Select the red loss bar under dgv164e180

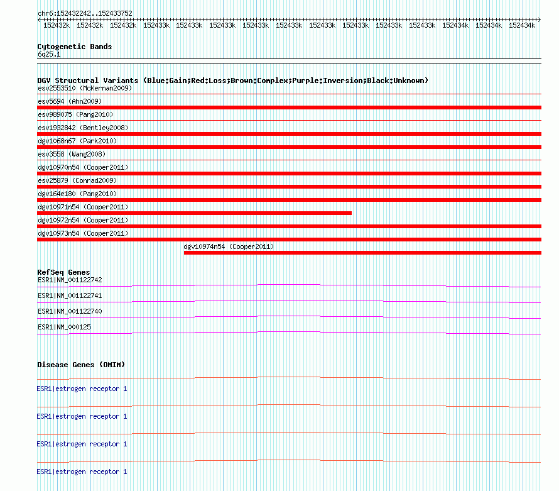pos(289,200)
